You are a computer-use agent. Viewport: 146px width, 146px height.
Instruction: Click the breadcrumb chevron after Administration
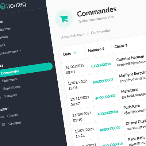pyautogui.click(x=88, y=34)
